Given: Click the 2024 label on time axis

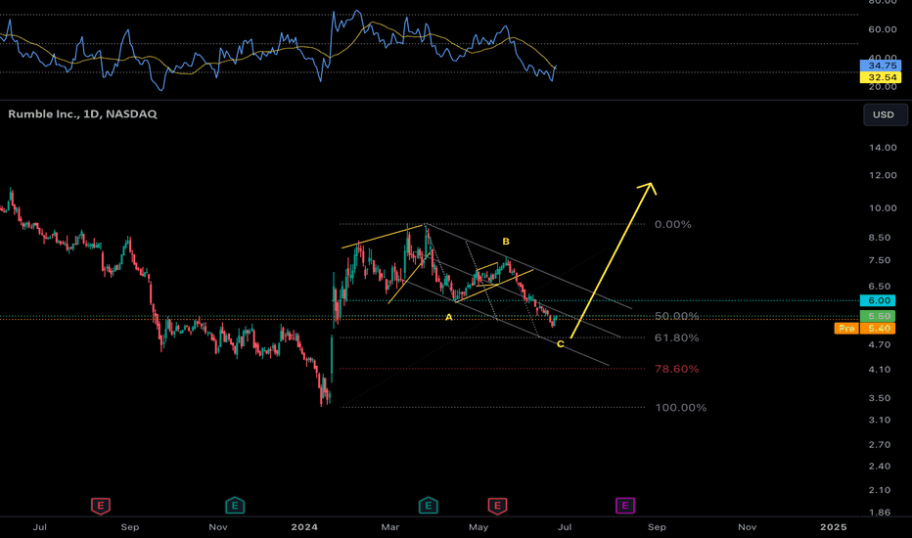Looking at the screenshot, I should pyautogui.click(x=304, y=527).
